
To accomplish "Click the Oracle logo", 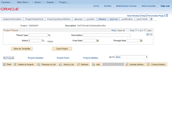I will click(x=10, y=9).
